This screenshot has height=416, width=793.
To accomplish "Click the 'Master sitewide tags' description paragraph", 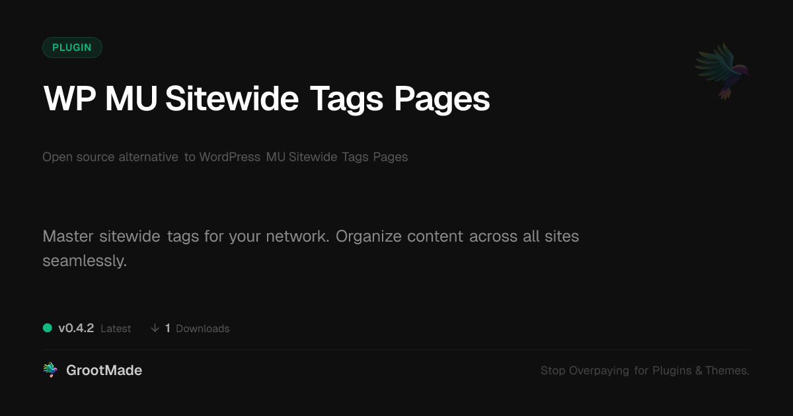I will point(311,248).
